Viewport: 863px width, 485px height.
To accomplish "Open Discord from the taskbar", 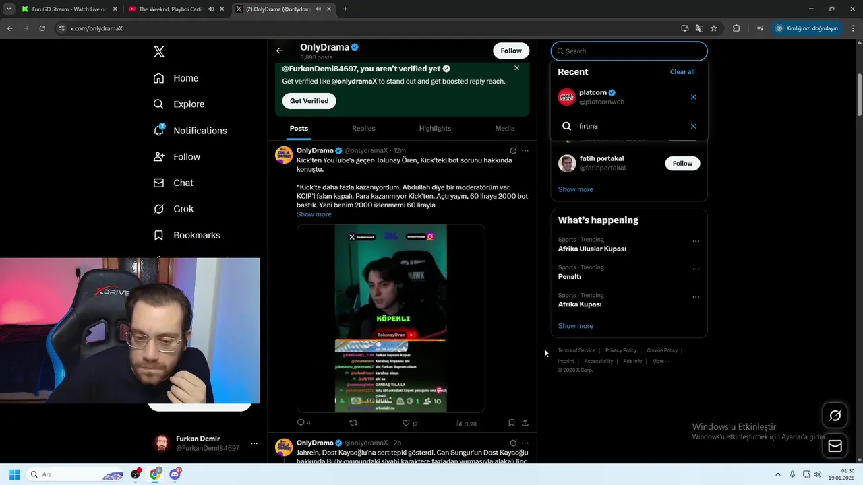I will pyautogui.click(x=175, y=474).
